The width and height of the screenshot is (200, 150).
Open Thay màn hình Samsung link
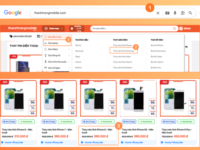[x=123, y=51]
